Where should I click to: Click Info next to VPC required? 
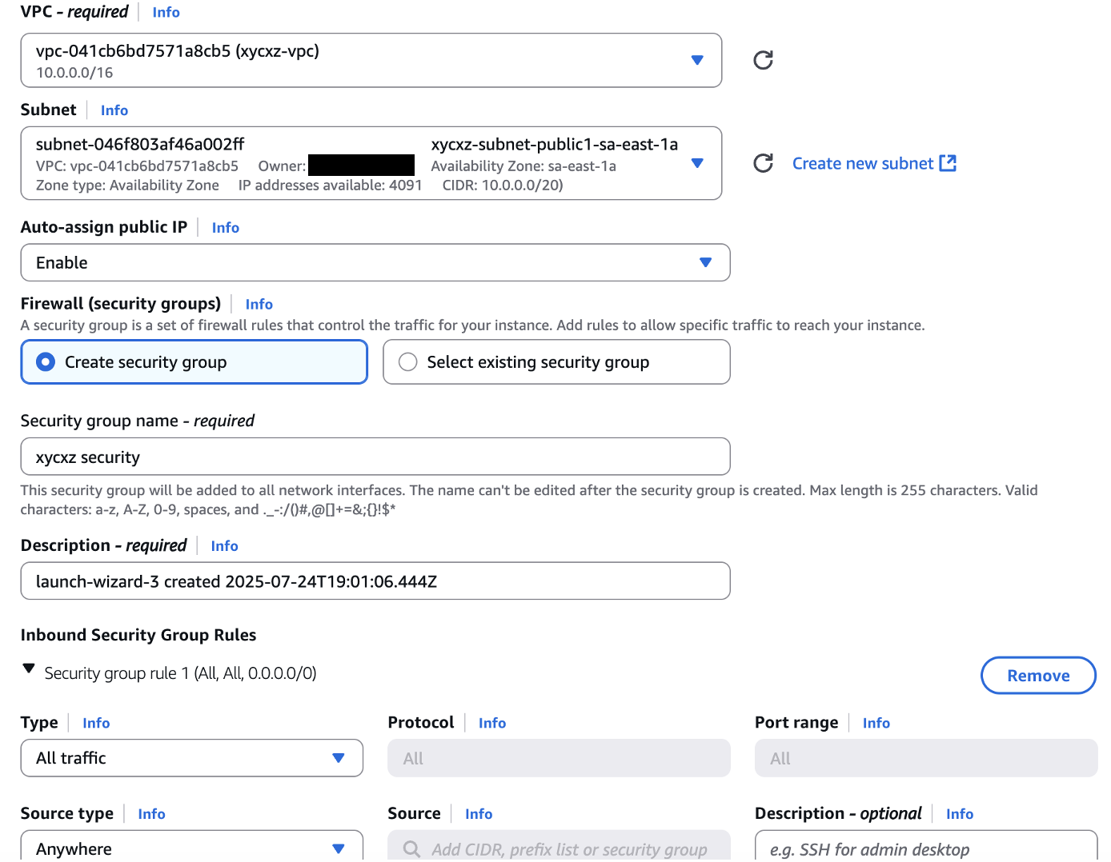(165, 11)
